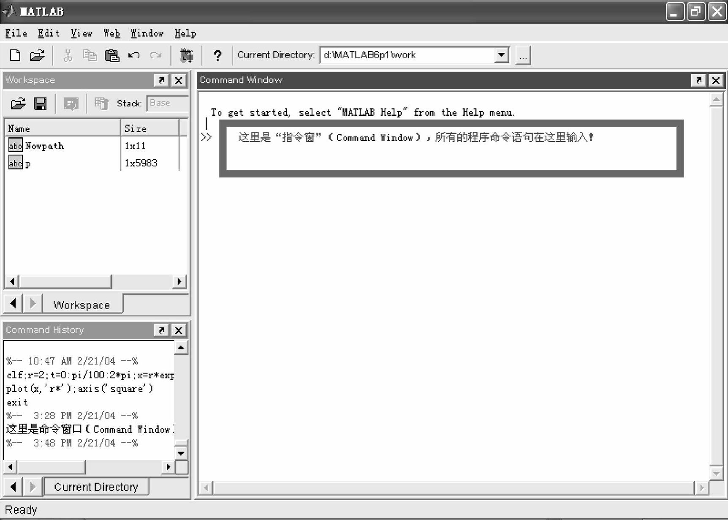Open the View menu
This screenshot has width=728, height=520.
click(x=81, y=33)
